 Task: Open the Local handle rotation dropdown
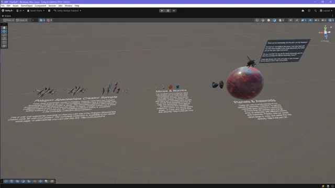tap(21, 20)
